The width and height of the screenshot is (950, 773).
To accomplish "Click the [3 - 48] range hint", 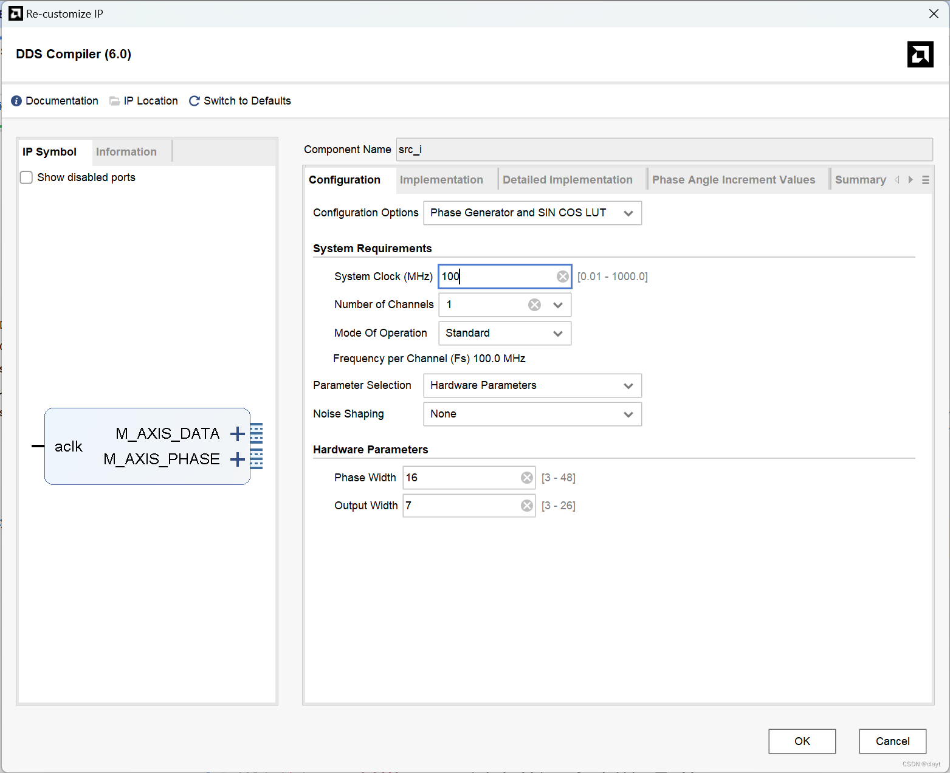I will click(x=559, y=478).
